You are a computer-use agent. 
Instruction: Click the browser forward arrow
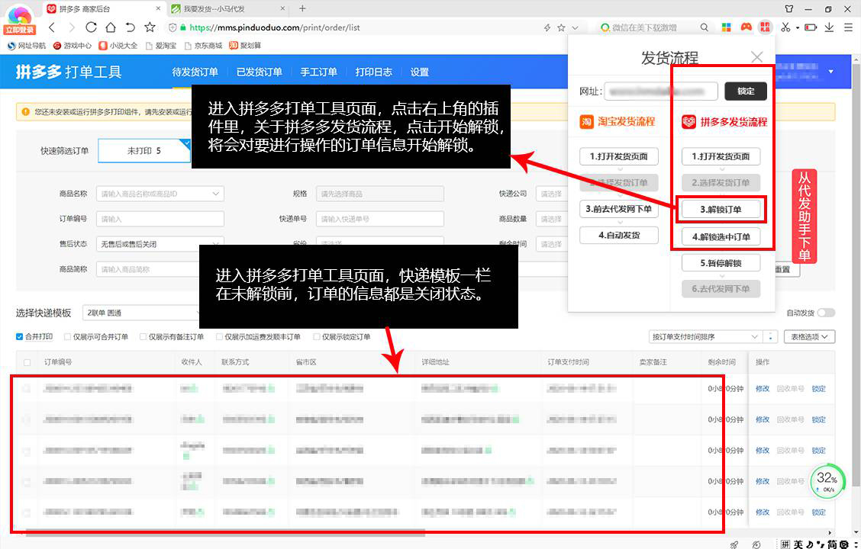point(72,27)
